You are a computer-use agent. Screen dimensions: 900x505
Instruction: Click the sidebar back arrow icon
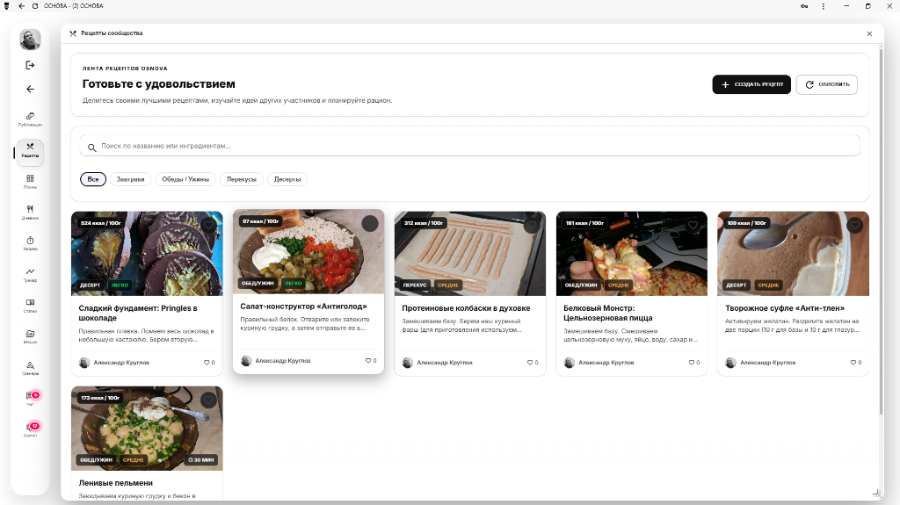[x=30, y=89]
